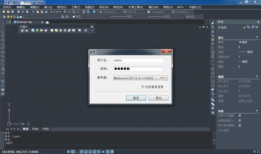
Task: Toggle the 记住登录信息 checkbox
Action: coord(143,87)
